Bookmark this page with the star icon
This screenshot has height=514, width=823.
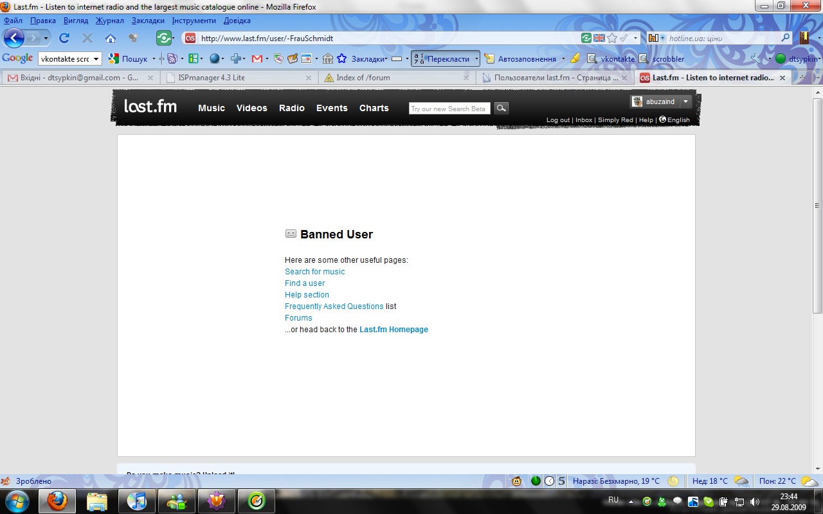(612, 38)
